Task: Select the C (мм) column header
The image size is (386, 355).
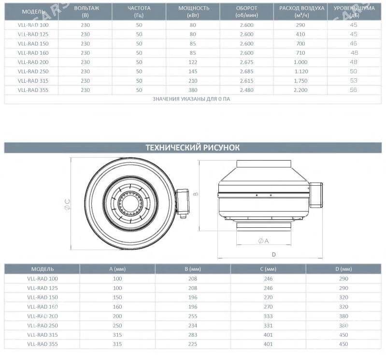Action: coord(268,269)
